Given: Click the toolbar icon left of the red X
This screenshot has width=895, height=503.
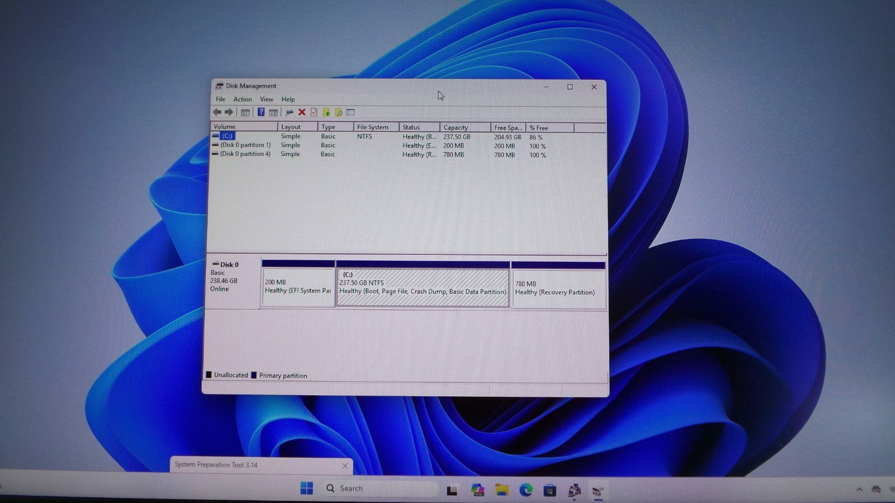Looking at the screenshot, I should (289, 112).
